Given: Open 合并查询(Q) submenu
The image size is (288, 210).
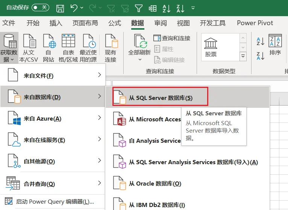Looking at the screenshot, I should pos(53,183).
